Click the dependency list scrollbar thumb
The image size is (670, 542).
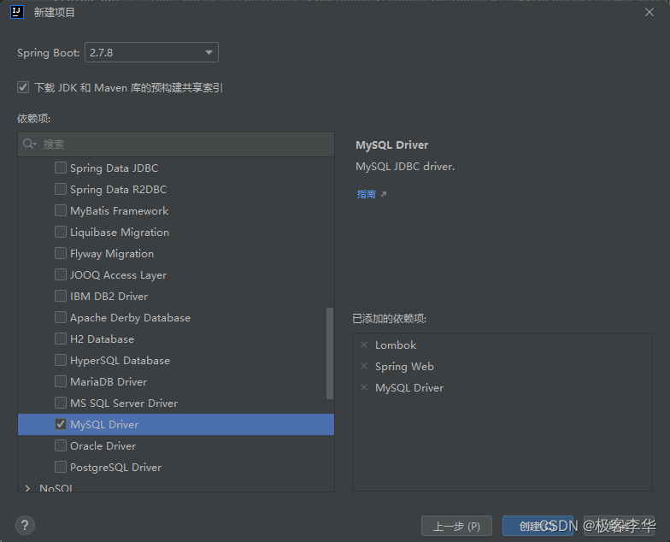pos(330,354)
